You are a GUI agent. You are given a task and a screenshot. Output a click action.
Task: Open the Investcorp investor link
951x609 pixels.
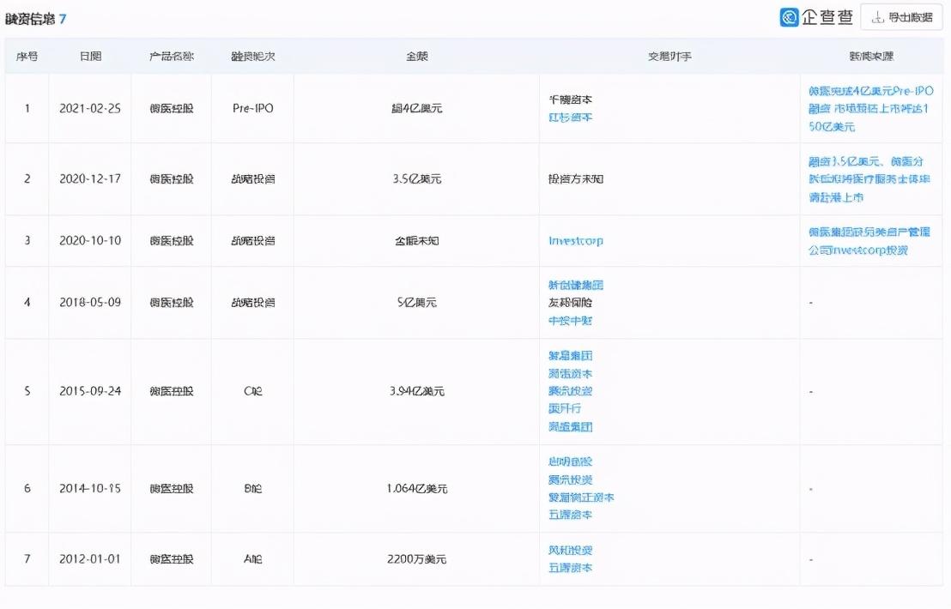click(x=575, y=241)
